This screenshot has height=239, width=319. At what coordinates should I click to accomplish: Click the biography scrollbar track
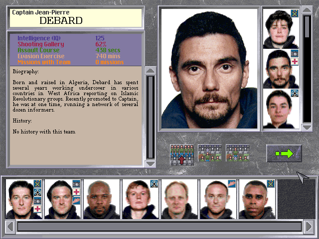[151, 118]
